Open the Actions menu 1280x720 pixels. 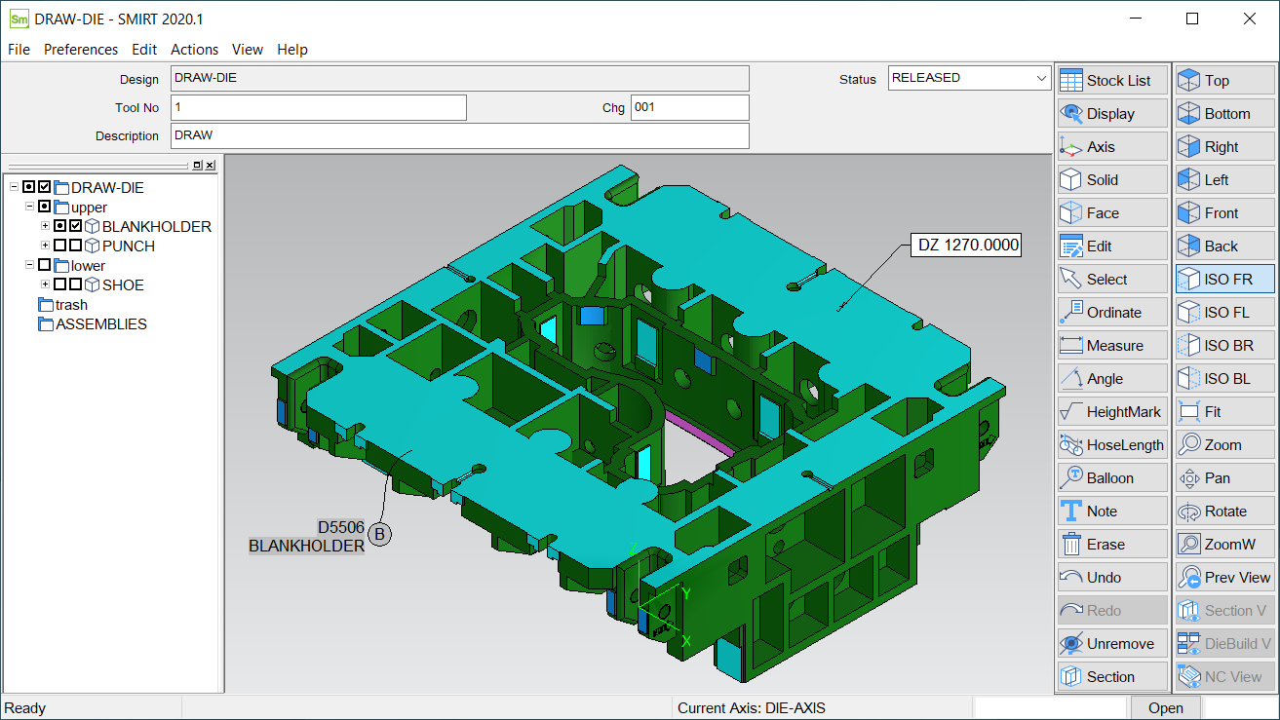click(194, 50)
